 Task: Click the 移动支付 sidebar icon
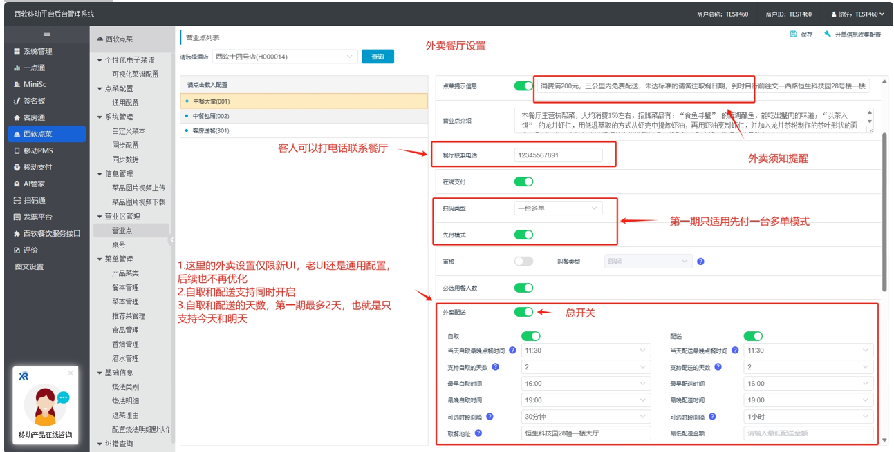(x=17, y=167)
